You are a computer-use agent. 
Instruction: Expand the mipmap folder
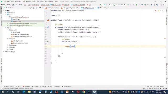click(8, 45)
